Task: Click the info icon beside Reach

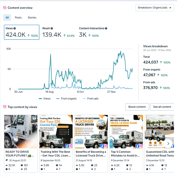Action: (52, 28)
